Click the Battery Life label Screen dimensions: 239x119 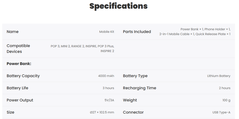click(17, 88)
